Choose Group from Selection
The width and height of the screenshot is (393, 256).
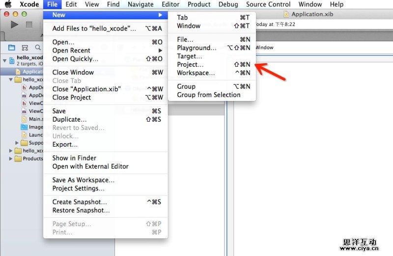pos(212,95)
